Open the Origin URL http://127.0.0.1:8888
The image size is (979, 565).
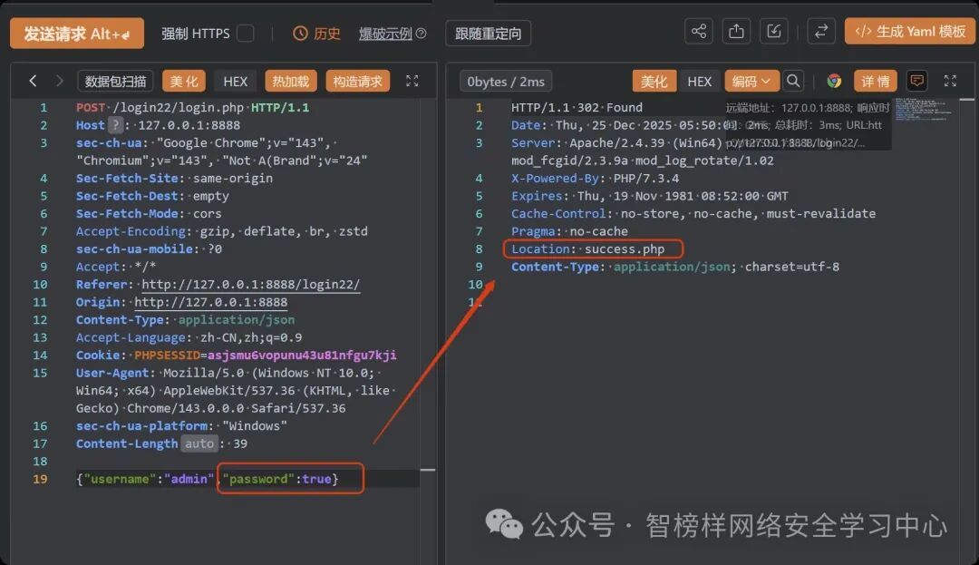coord(211,302)
